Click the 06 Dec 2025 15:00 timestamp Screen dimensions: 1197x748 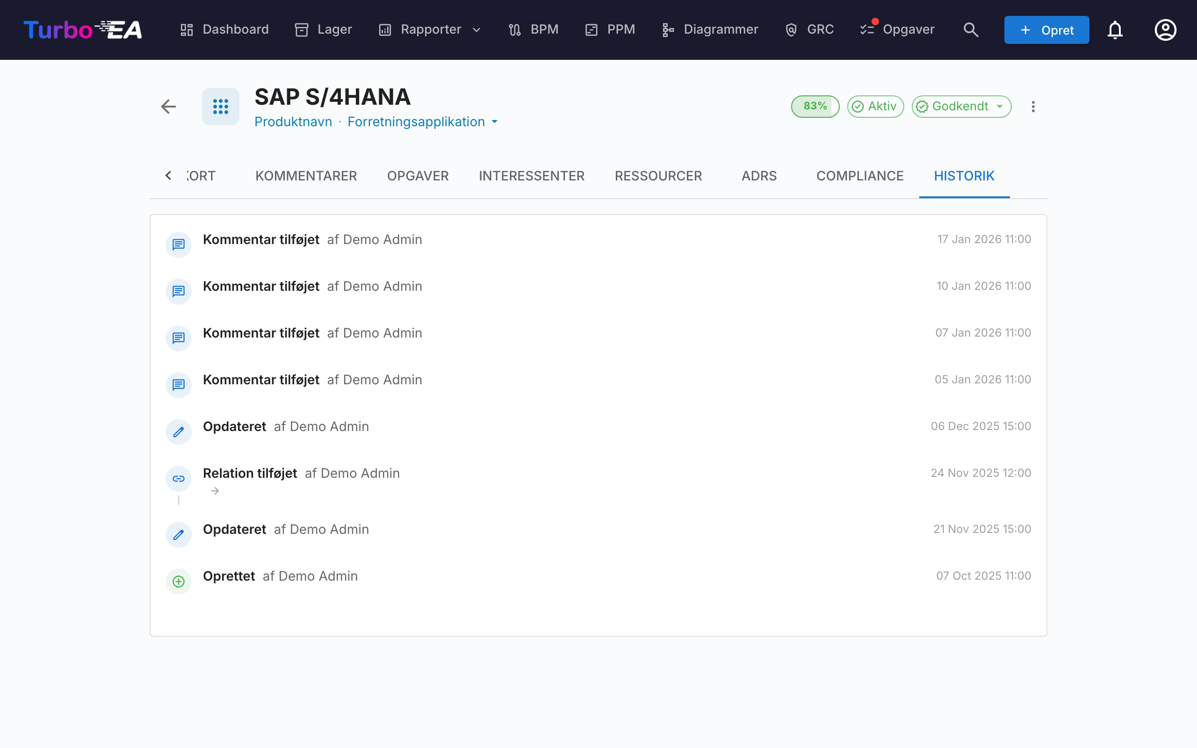click(x=981, y=426)
